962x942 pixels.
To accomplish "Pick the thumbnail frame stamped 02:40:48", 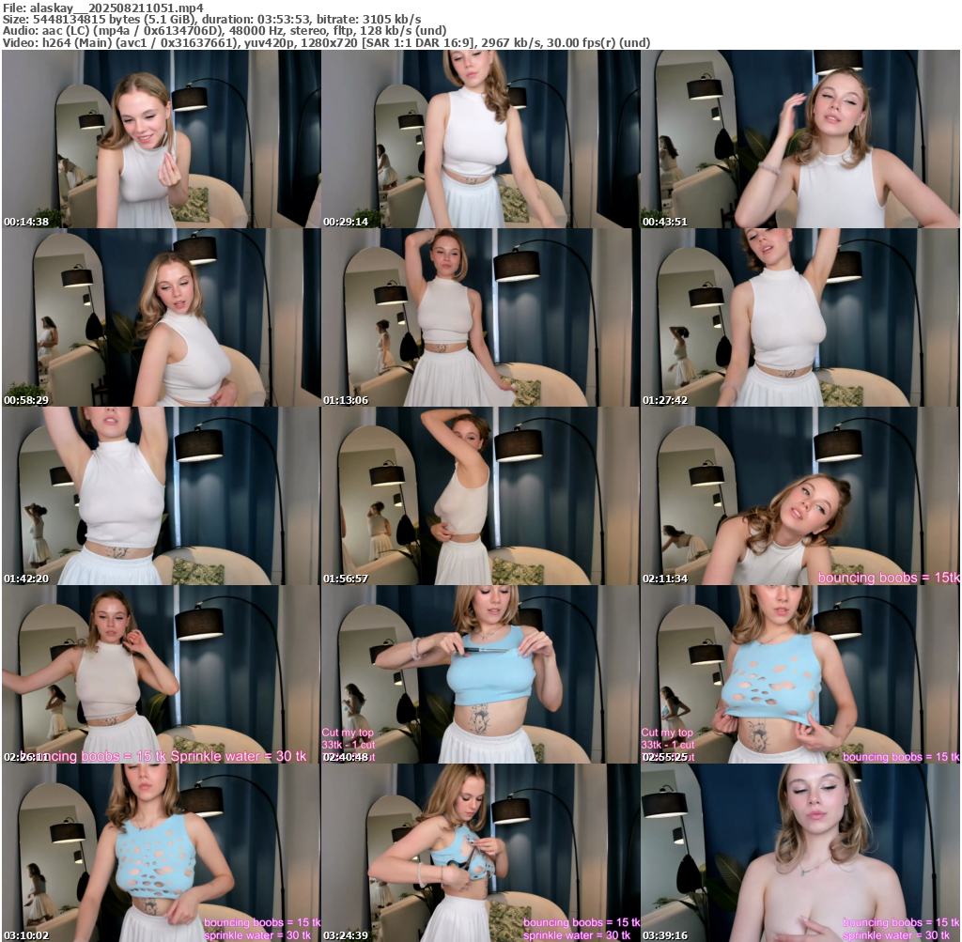I will click(x=480, y=674).
